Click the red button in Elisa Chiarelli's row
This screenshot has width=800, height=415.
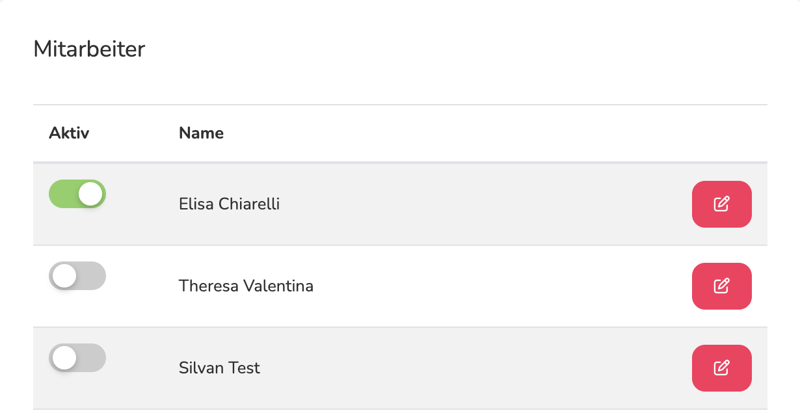(x=721, y=204)
